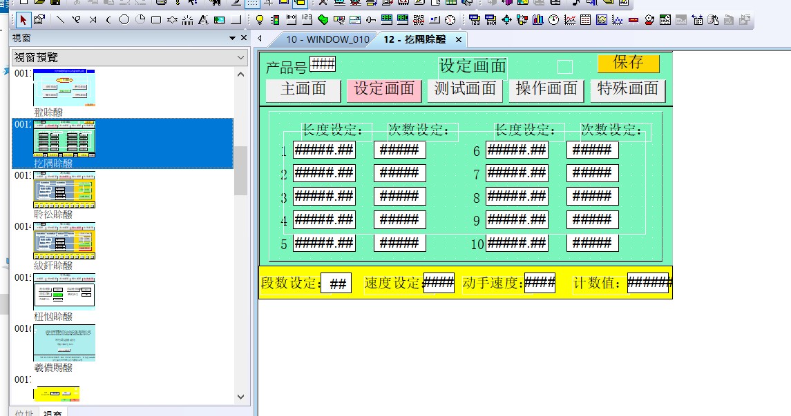Viewport: 791px width, 416px height.
Task: Add a bar graph object
Action: [539, 19]
